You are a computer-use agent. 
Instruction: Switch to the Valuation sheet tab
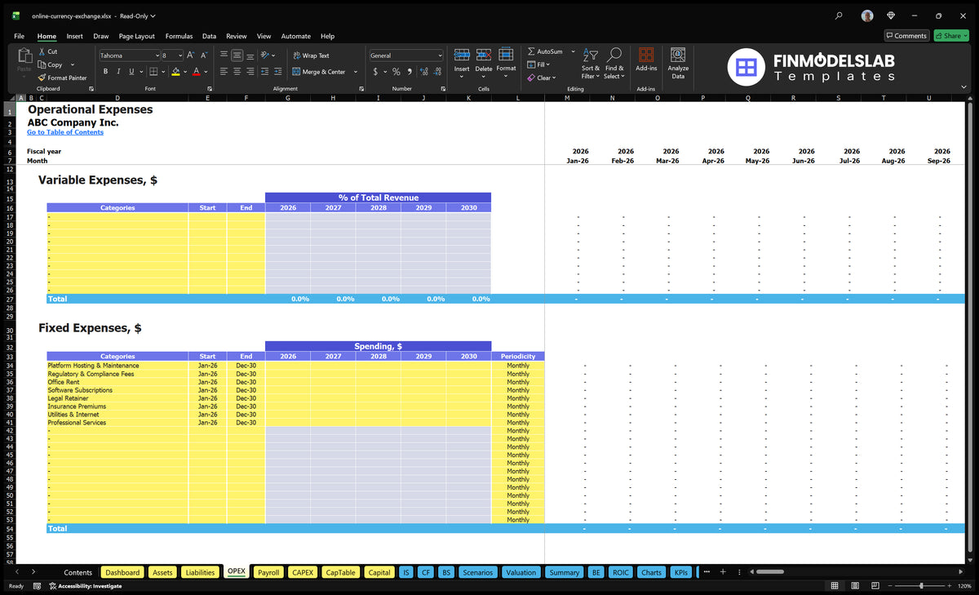[x=521, y=572]
